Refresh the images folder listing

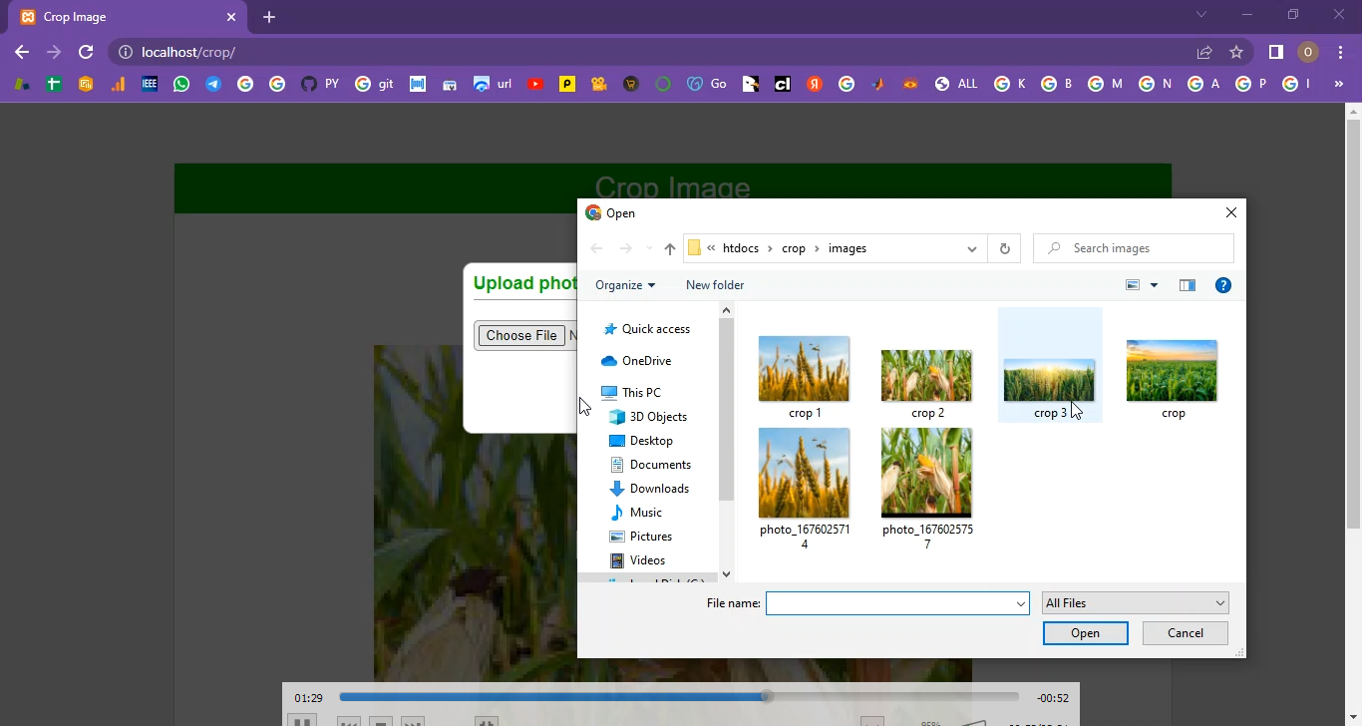pos(1004,249)
